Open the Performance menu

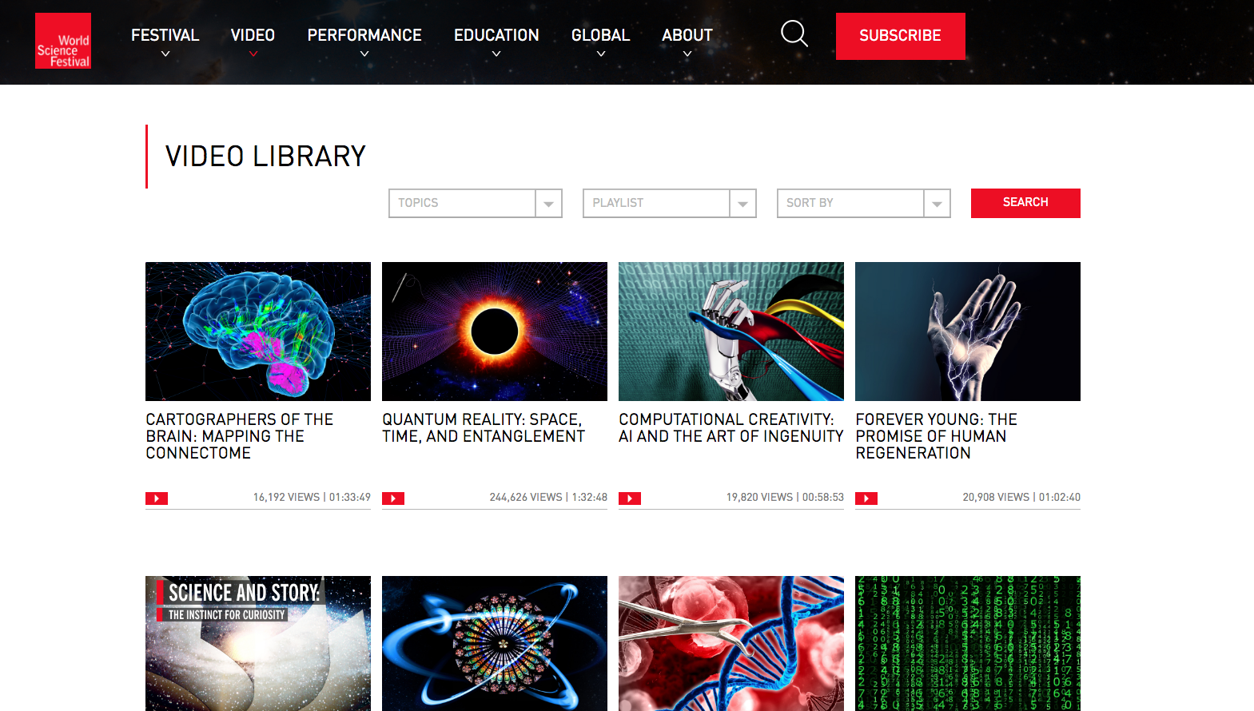pos(364,35)
